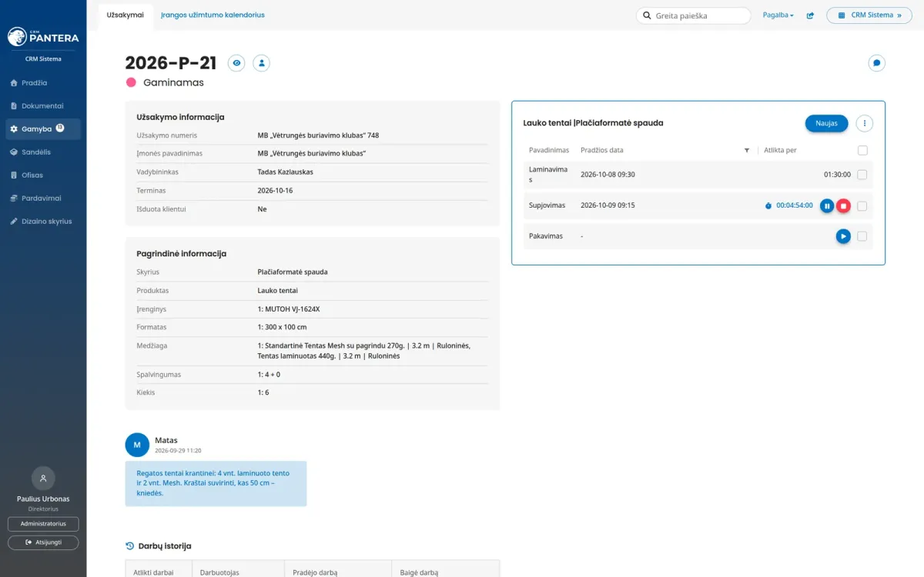Sort by Pradžios data column arrow

[747, 151]
